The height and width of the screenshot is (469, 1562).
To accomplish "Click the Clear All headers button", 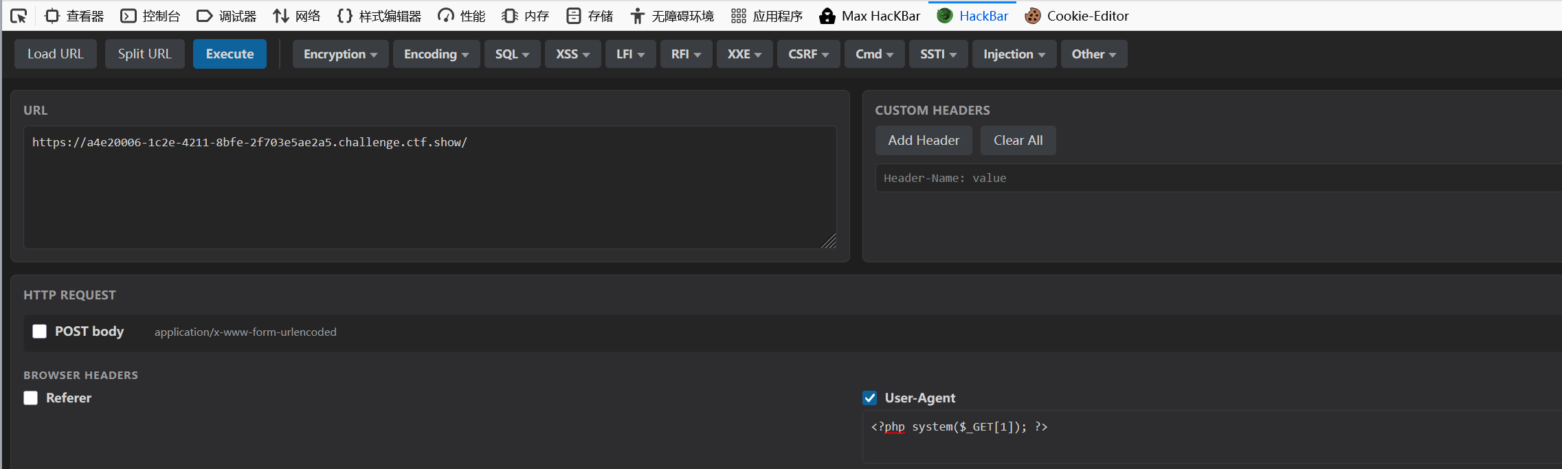I will coord(1018,140).
